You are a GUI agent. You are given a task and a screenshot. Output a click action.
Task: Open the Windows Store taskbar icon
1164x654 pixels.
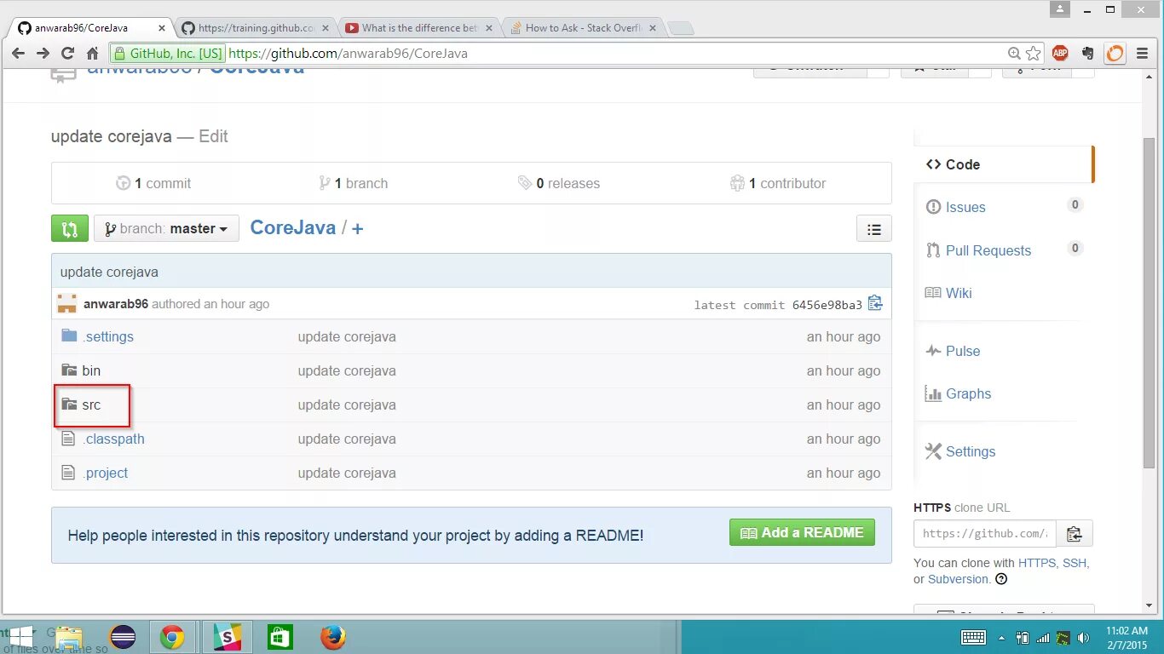tap(280, 637)
